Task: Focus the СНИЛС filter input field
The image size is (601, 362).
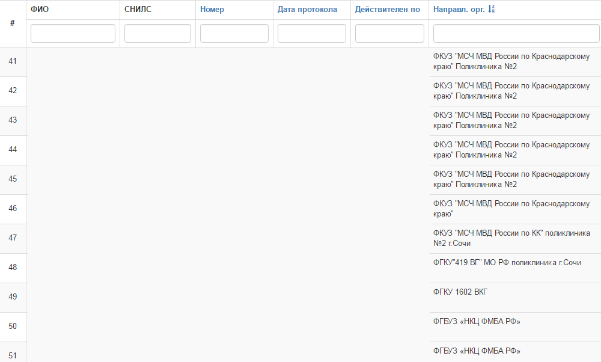Action: click(157, 34)
